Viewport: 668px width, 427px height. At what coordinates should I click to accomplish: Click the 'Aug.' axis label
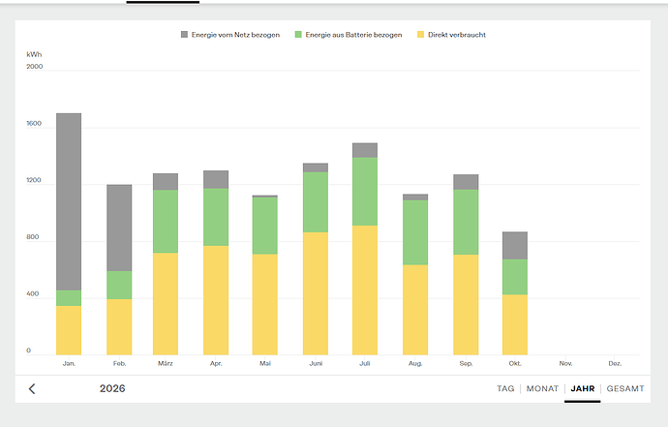click(415, 363)
